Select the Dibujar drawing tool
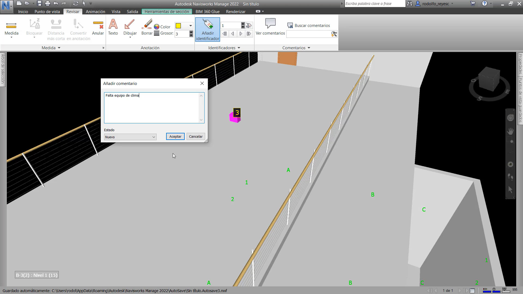 [130, 27]
